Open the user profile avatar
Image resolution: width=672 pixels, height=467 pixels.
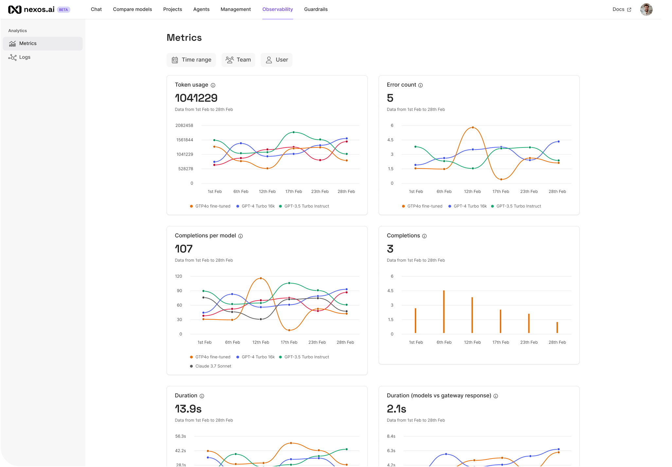click(646, 9)
